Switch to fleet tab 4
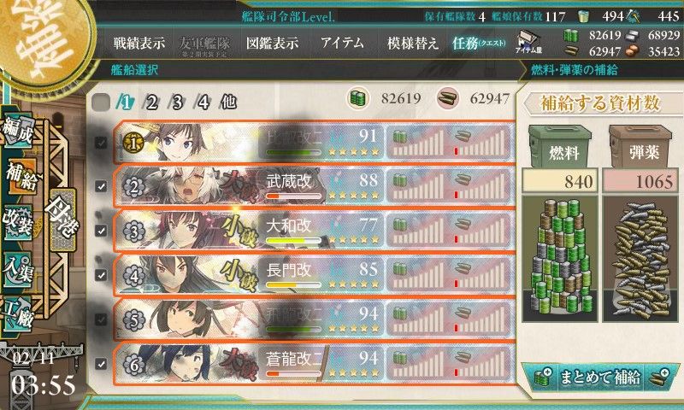Viewport: 684px width, 410px height. (x=203, y=102)
